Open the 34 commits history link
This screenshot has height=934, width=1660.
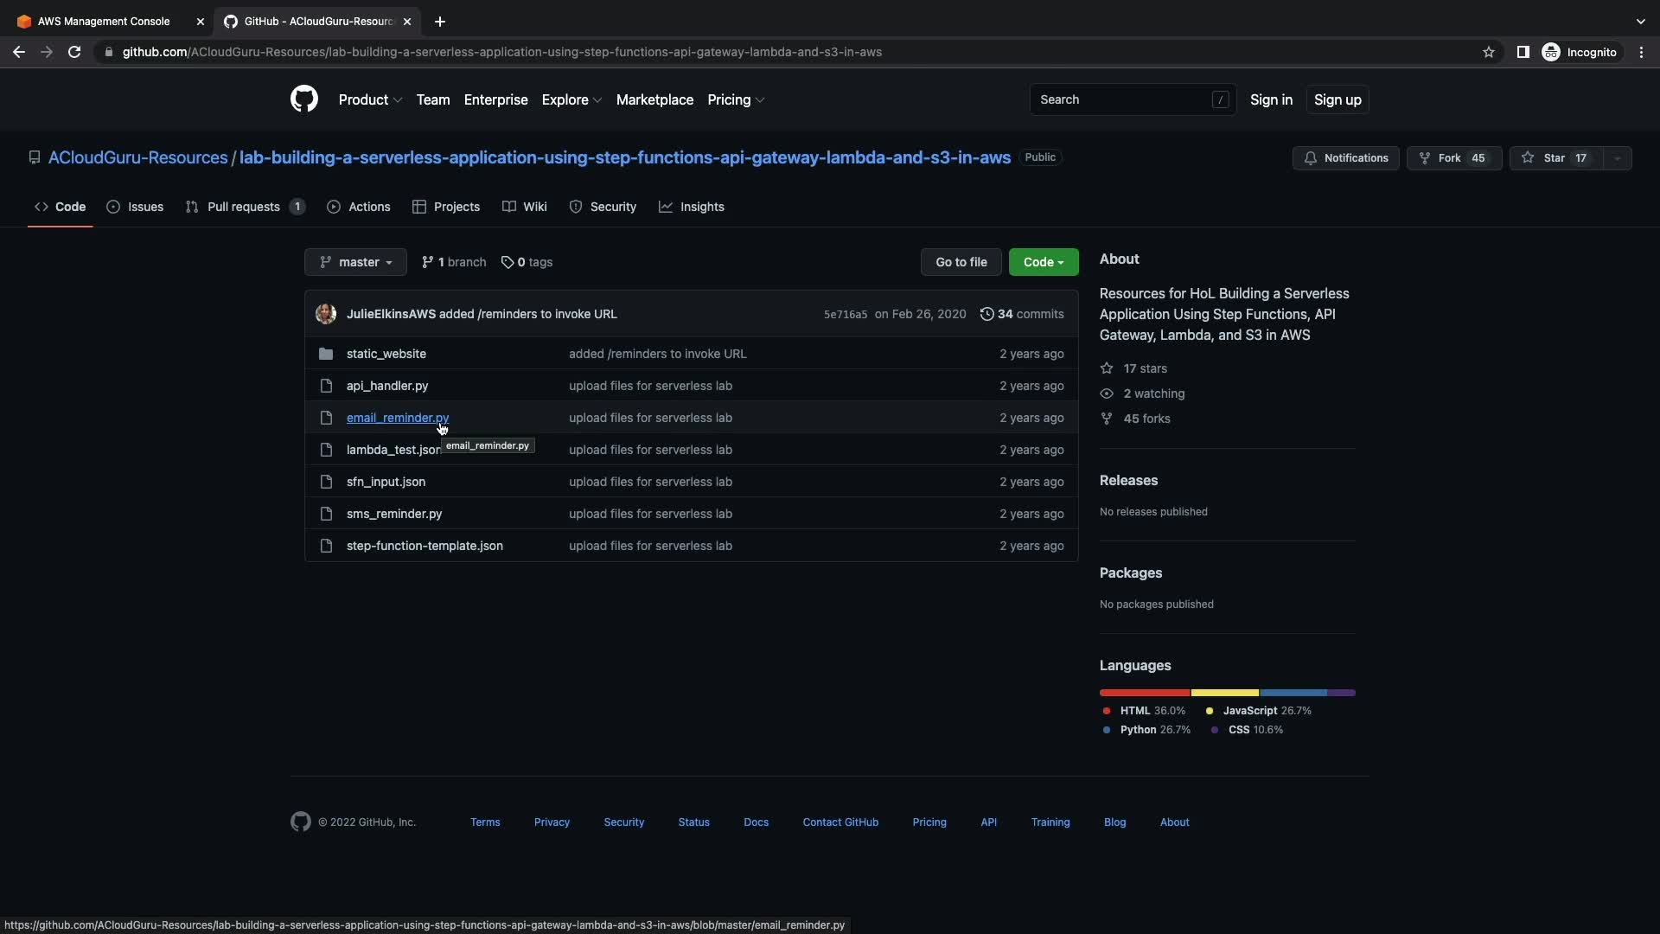point(1022,314)
